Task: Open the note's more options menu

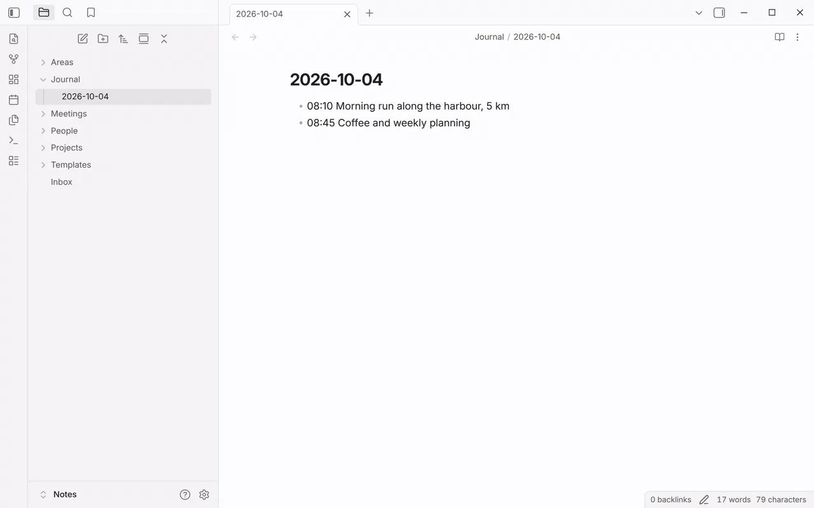Action: pyautogui.click(x=797, y=37)
